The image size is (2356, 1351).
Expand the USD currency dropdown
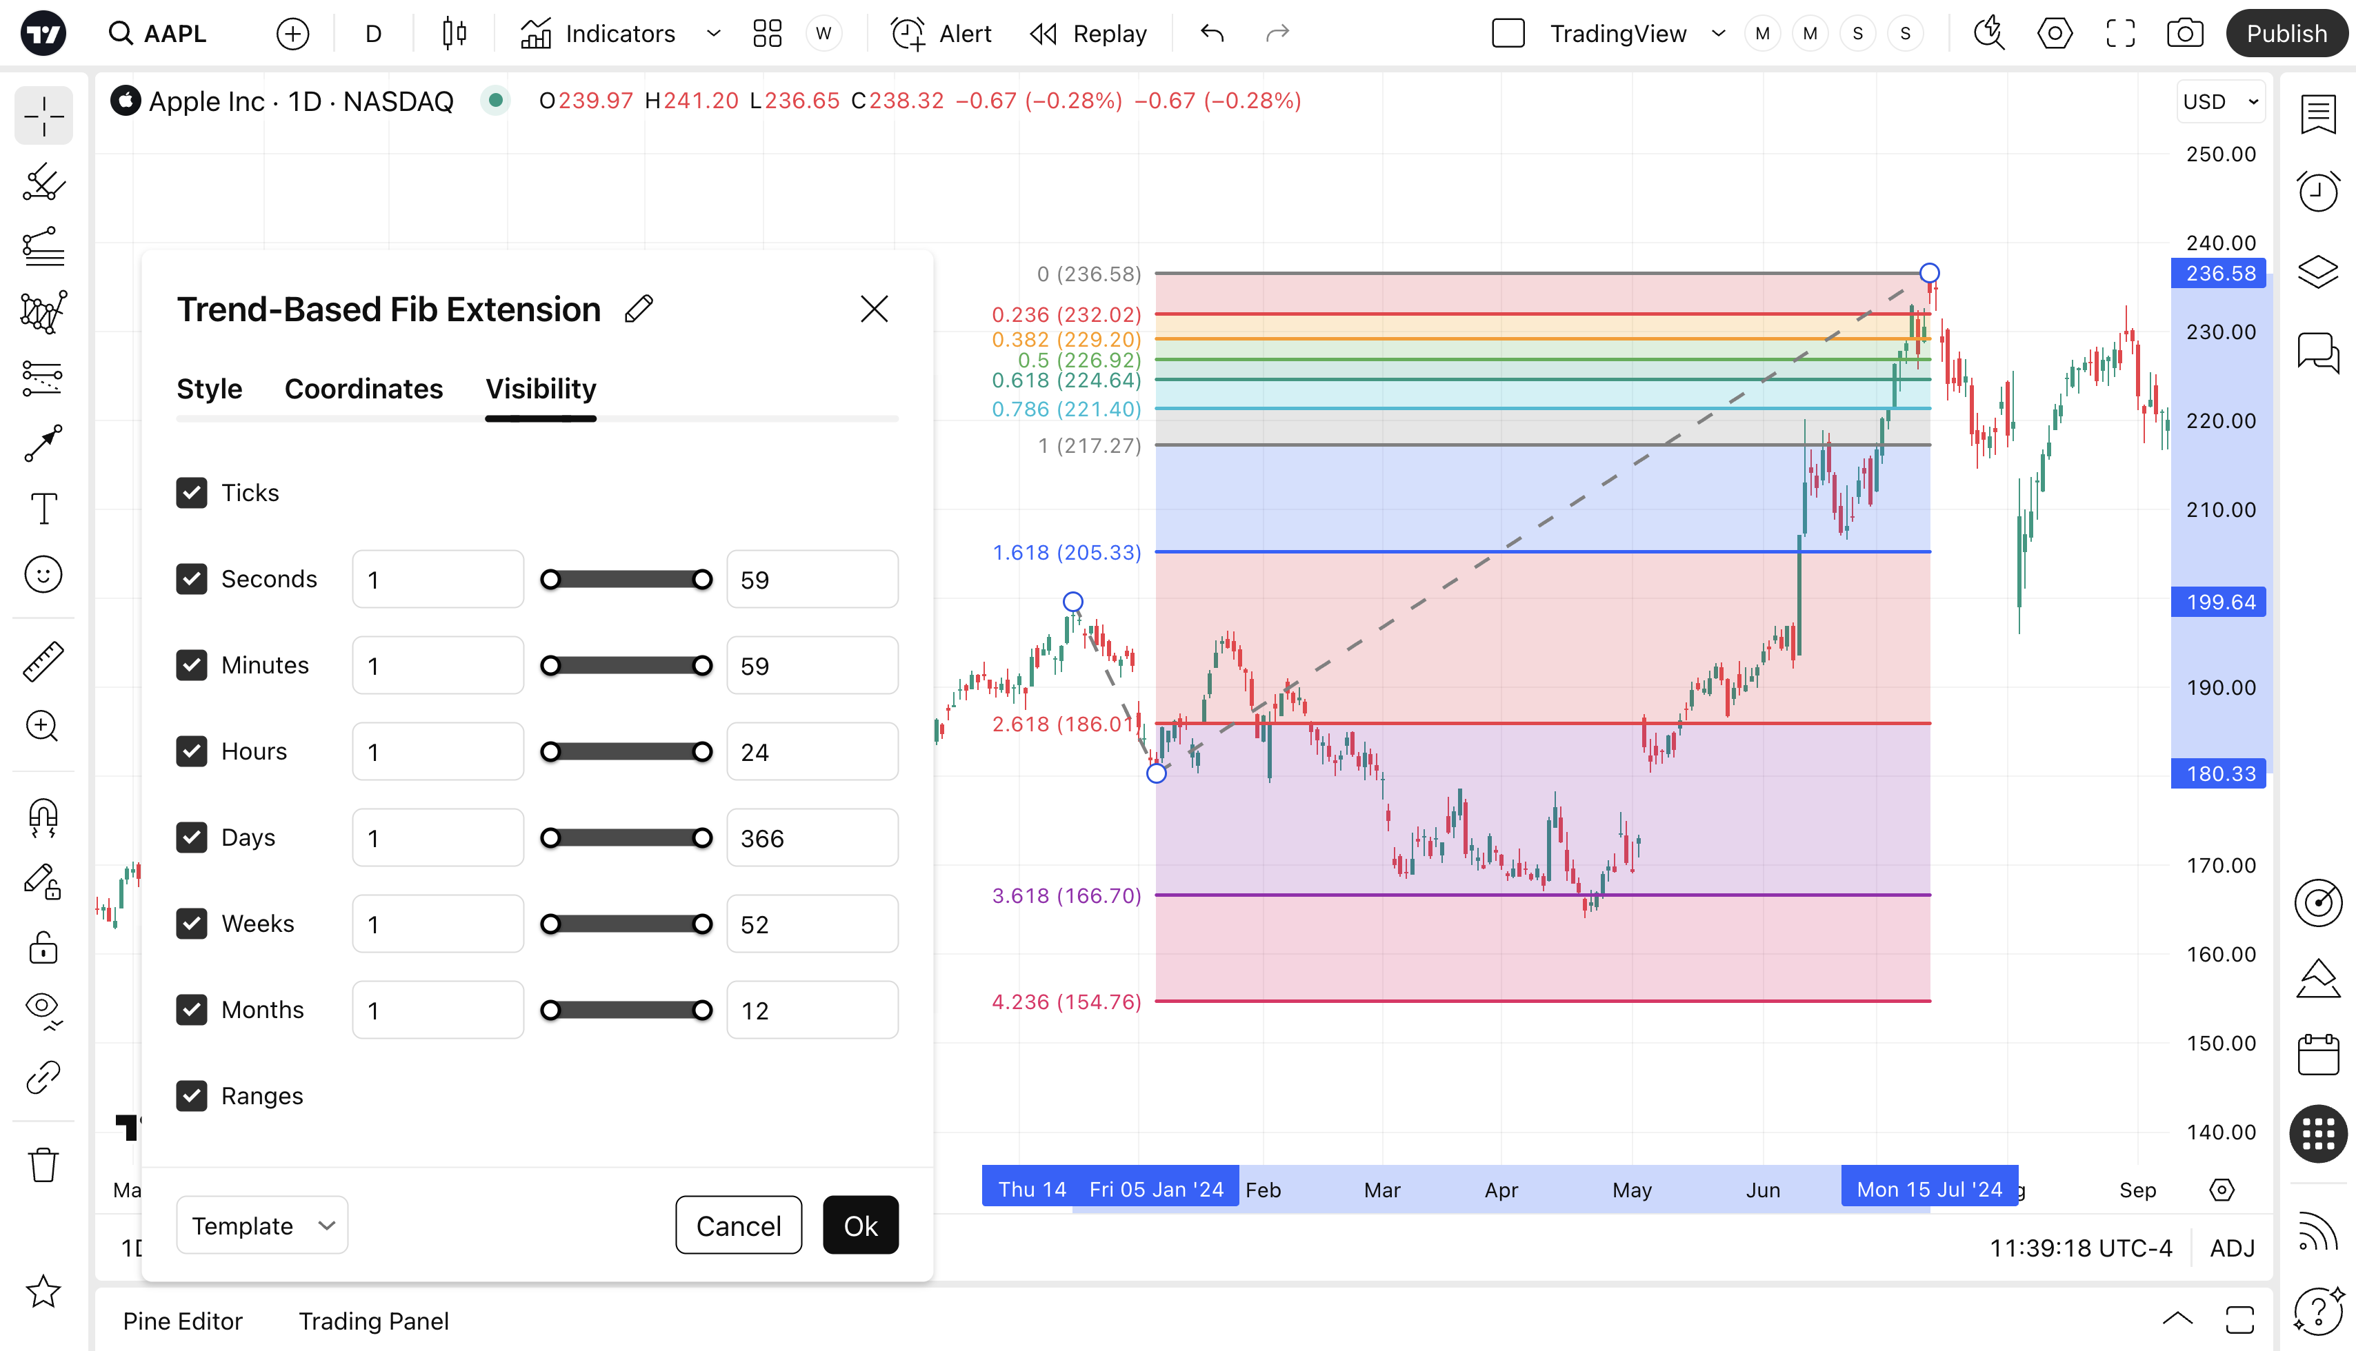[x=2220, y=101]
